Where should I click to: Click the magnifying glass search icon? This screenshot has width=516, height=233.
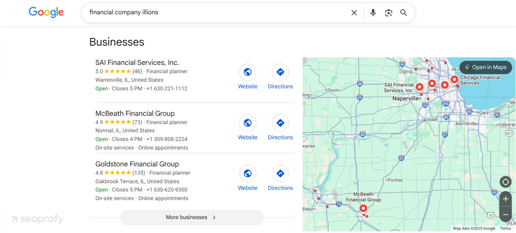404,13
